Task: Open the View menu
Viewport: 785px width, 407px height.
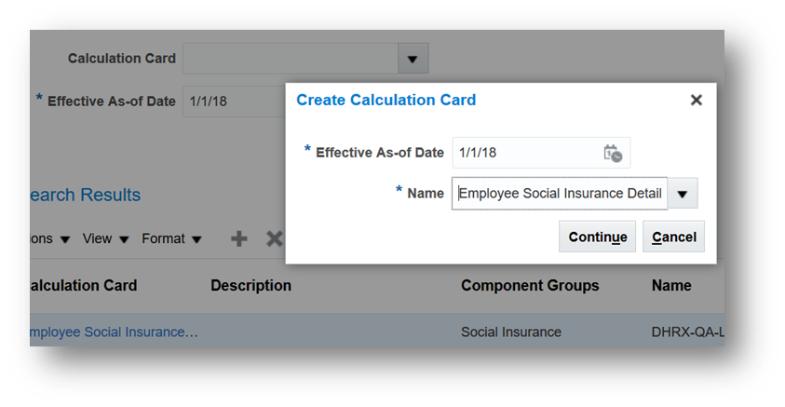Action: coord(105,239)
